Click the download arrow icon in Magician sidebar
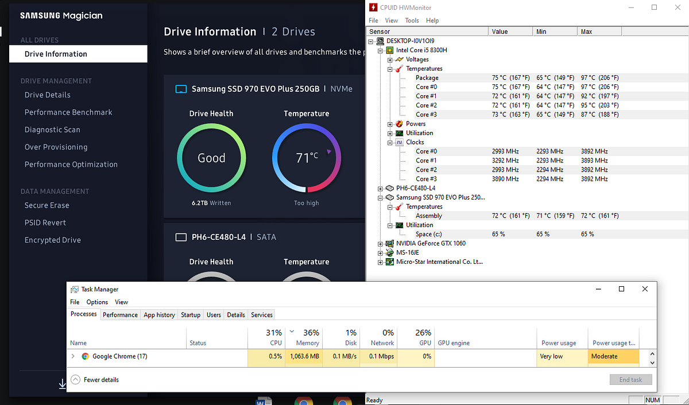The width and height of the screenshot is (689, 405). (62, 384)
